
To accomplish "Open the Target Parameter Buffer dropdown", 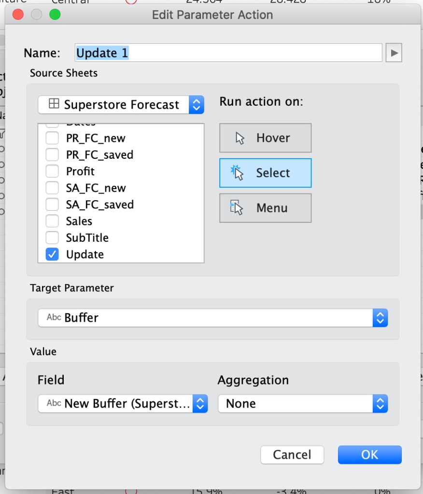I will 213,317.
